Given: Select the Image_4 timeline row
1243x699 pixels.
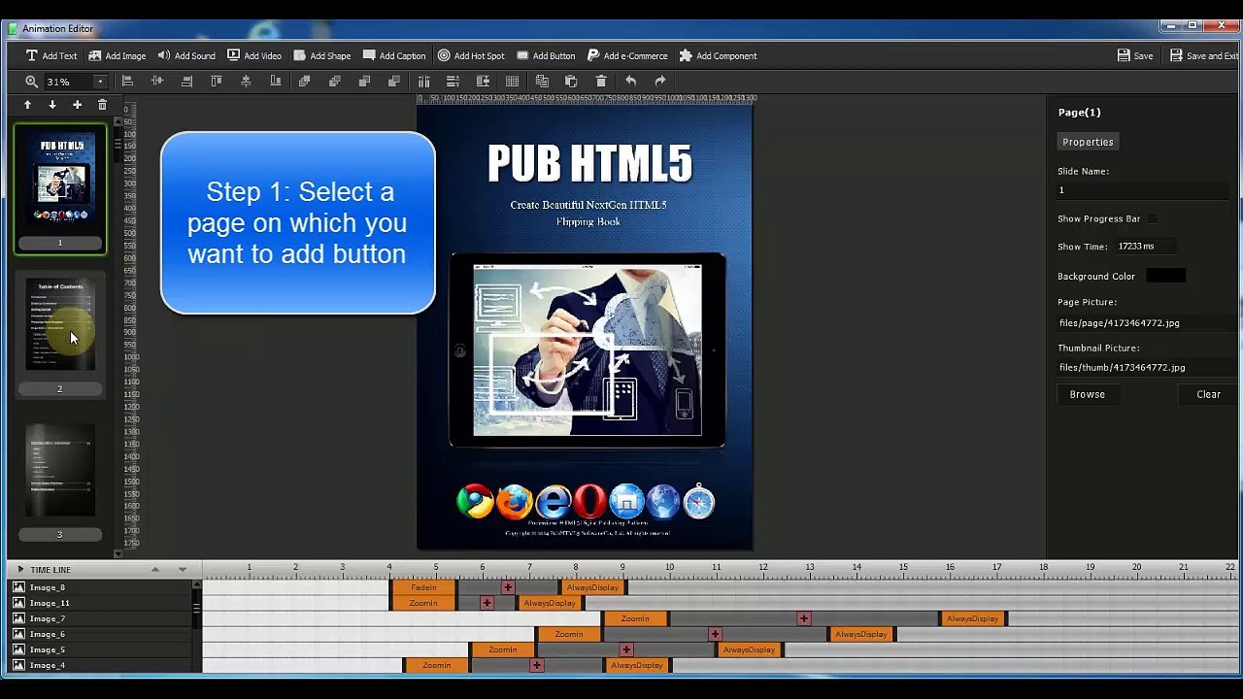Looking at the screenshot, I should tap(100, 665).
